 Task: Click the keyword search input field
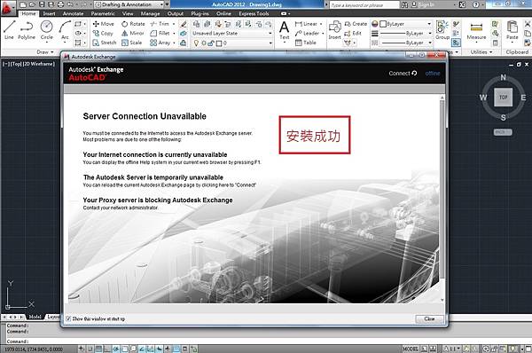(x=364, y=4)
